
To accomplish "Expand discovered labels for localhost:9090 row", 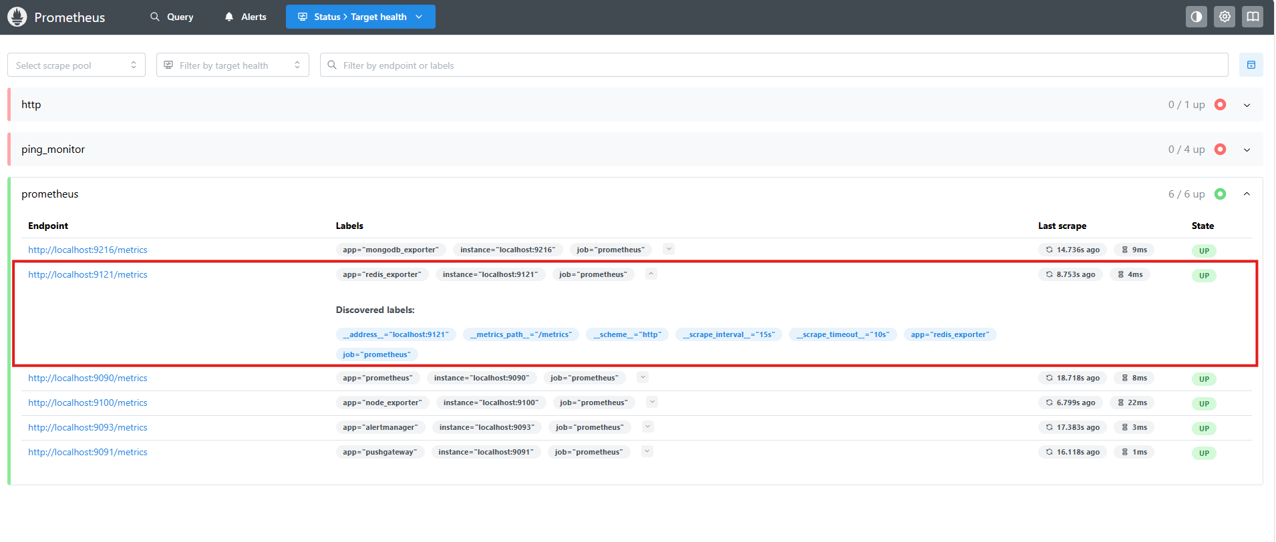I will (643, 377).
